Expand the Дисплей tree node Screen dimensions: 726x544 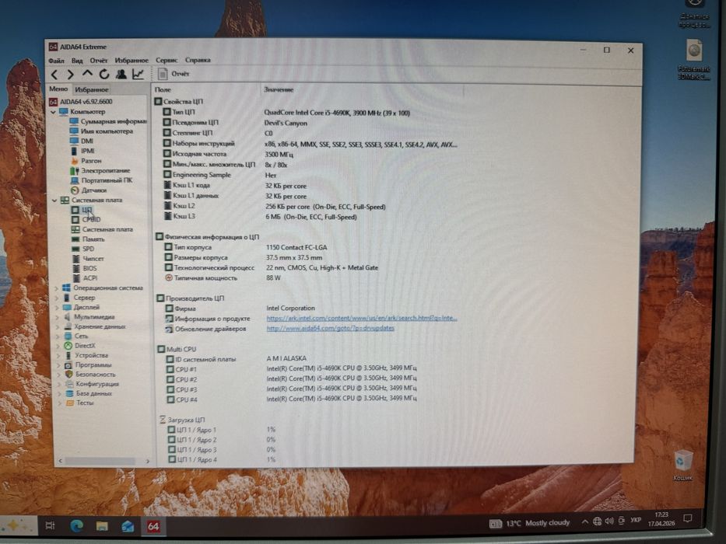[x=57, y=307]
